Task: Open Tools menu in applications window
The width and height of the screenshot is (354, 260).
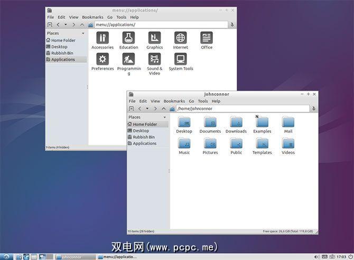Action: coord(121,17)
